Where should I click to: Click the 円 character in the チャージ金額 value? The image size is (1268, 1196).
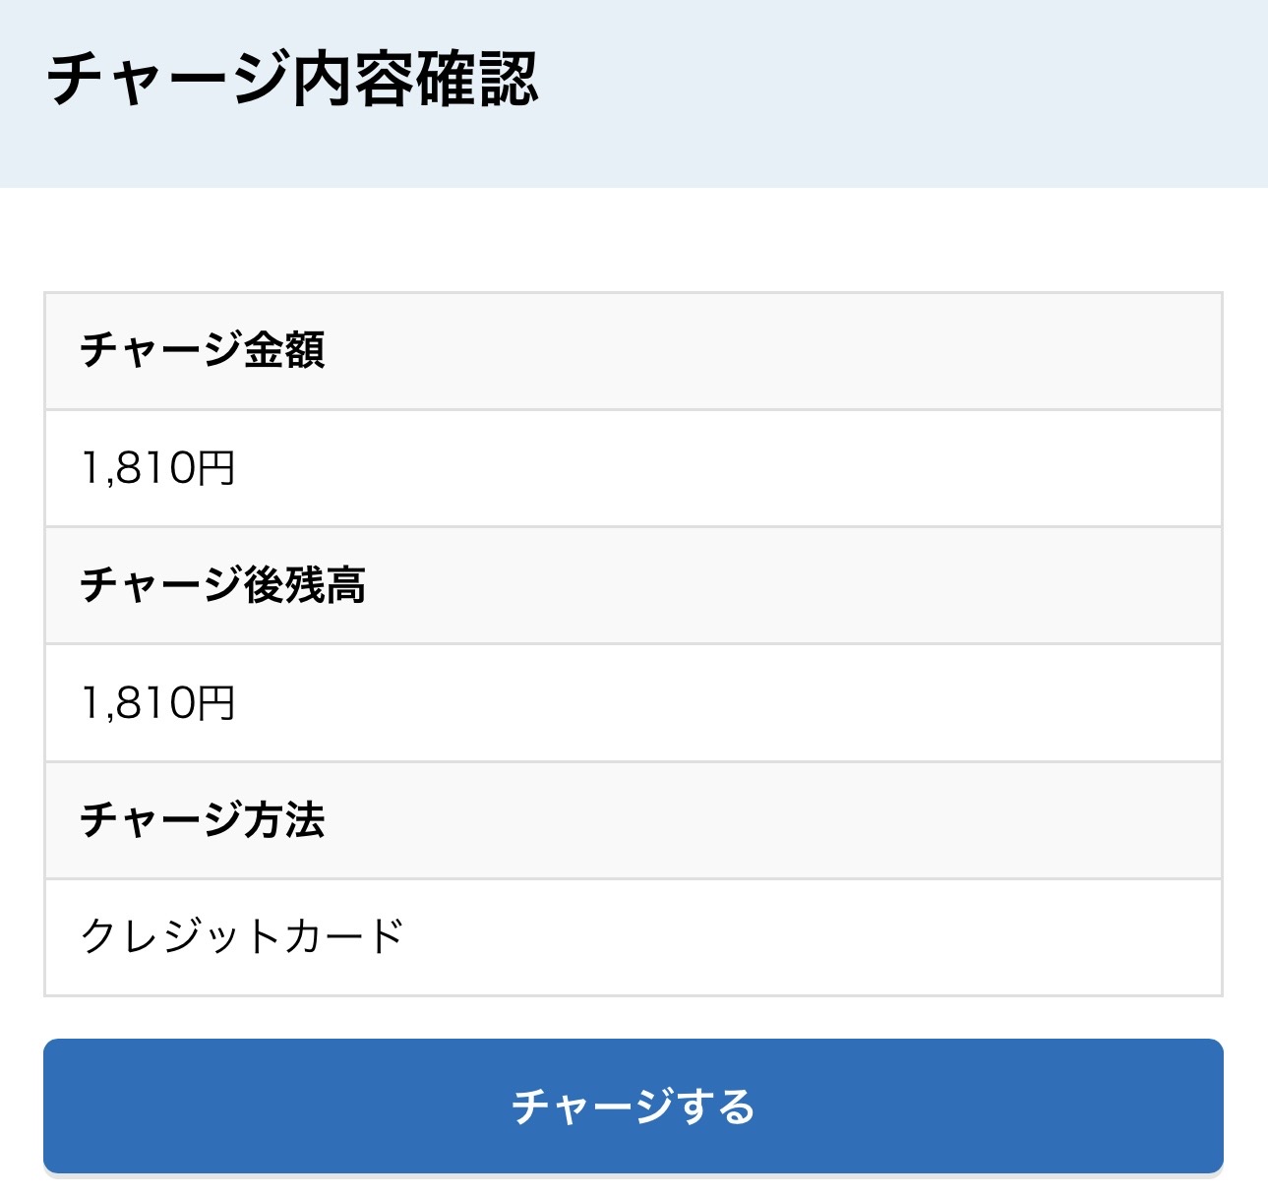tap(216, 468)
